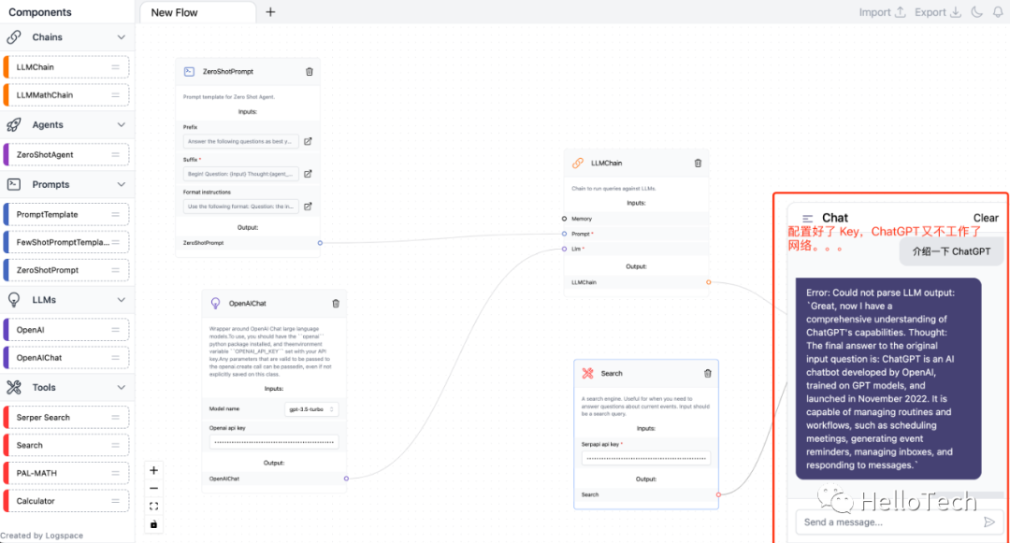Delete the OpenAIChat node via trash icon
Image resolution: width=1010 pixels, height=543 pixels.
point(336,303)
